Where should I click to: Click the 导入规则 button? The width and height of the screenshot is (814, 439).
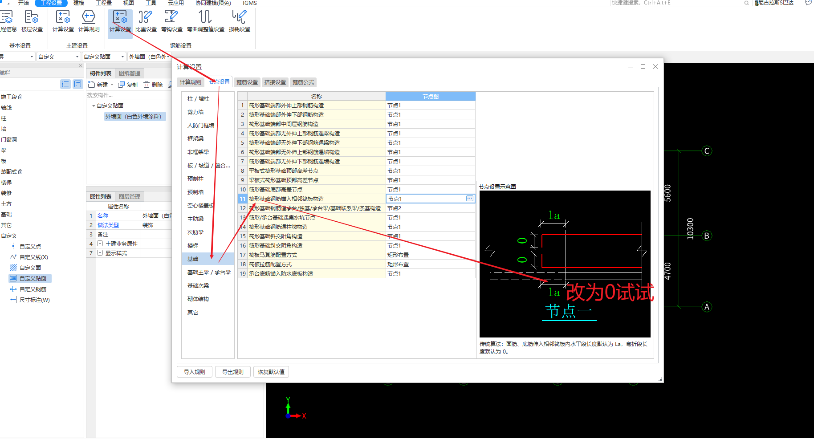[x=195, y=372]
